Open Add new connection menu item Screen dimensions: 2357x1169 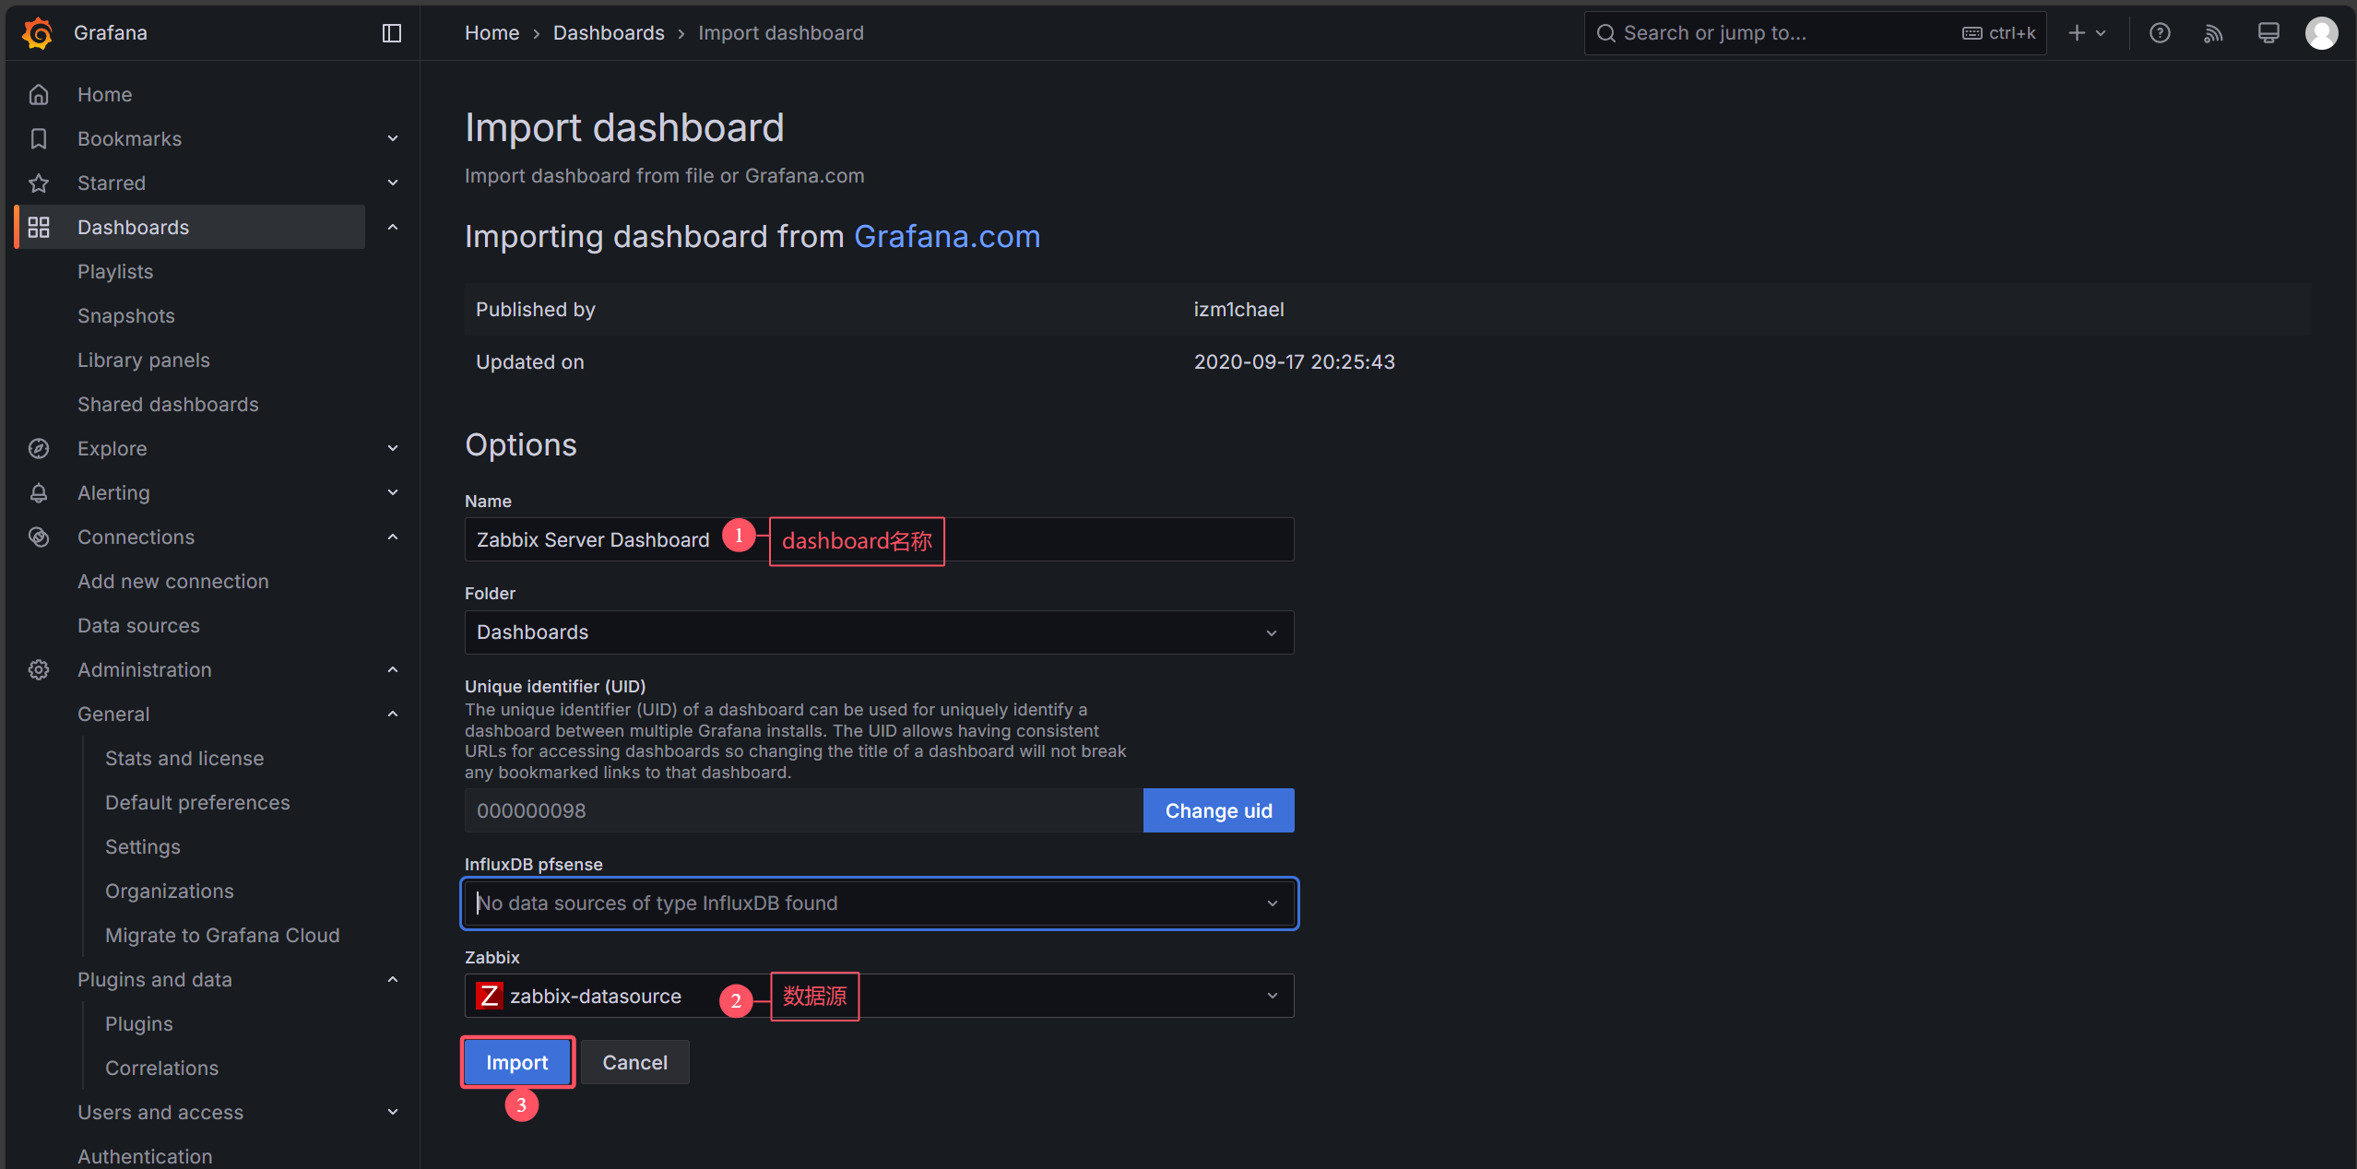[173, 581]
